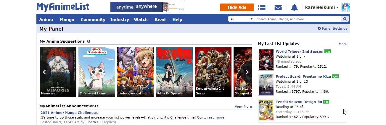Click the user profile avatar
Screen dimensions: 386x125
(345, 7)
